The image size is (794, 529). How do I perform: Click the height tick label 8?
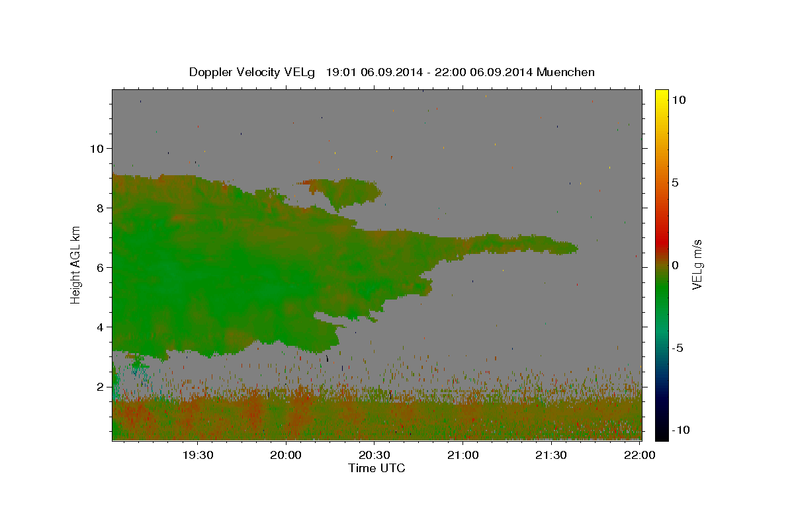pyautogui.click(x=101, y=208)
